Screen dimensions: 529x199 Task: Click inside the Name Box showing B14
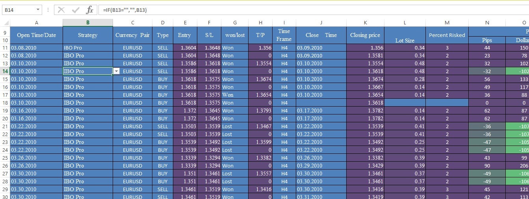(x=19, y=10)
